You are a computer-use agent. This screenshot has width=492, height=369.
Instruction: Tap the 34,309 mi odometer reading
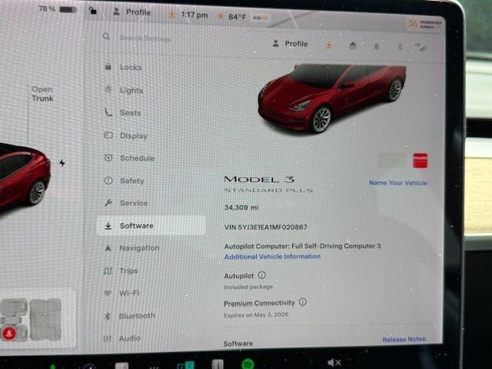(241, 208)
